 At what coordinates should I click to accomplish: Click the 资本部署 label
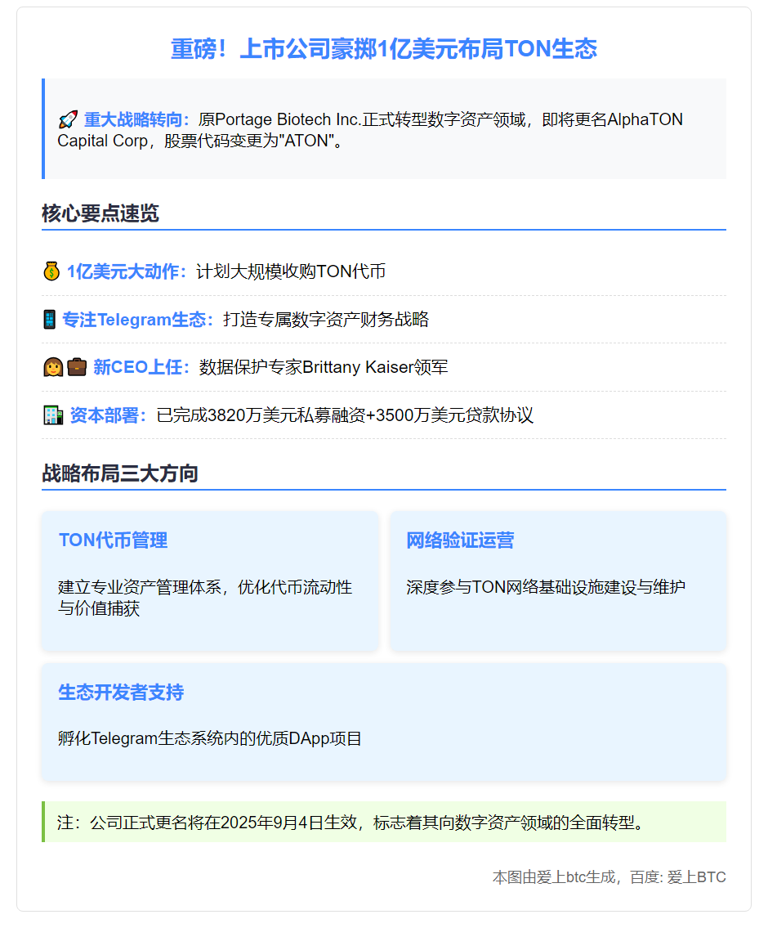pyautogui.click(x=109, y=415)
